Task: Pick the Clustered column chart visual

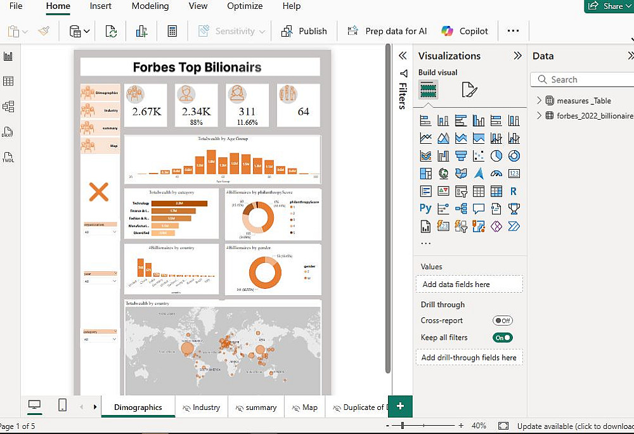Action: point(479,120)
